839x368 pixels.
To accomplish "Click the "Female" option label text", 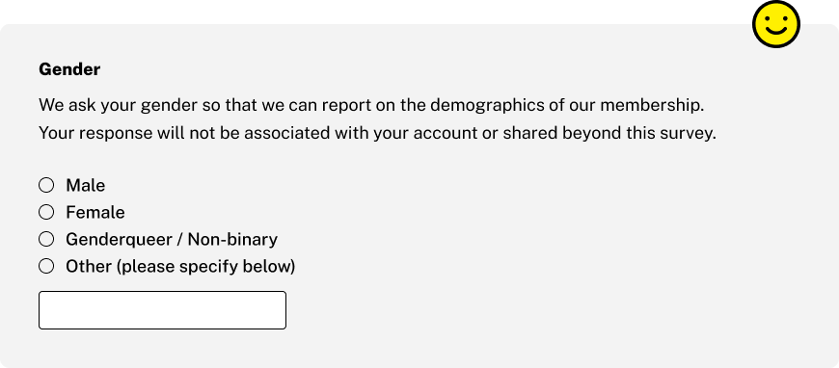I will pyautogui.click(x=95, y=212).
